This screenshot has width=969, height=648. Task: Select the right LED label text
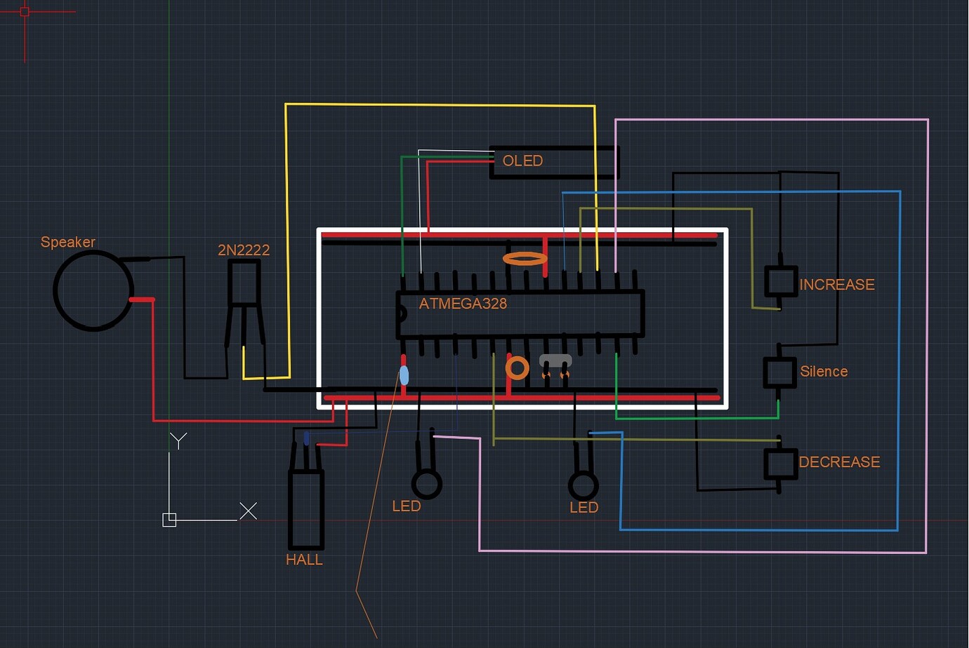tap(584, 506)
